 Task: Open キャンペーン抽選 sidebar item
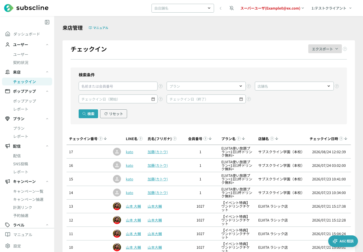[28, 199]
